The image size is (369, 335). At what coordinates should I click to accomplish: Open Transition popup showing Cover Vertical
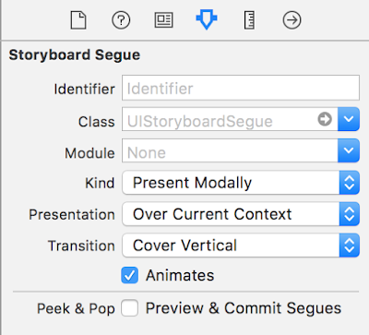[241, 245]
